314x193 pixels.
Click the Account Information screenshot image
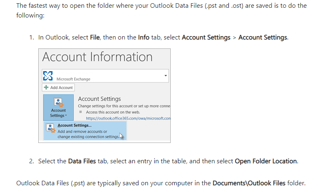click(x=105, y=96)
